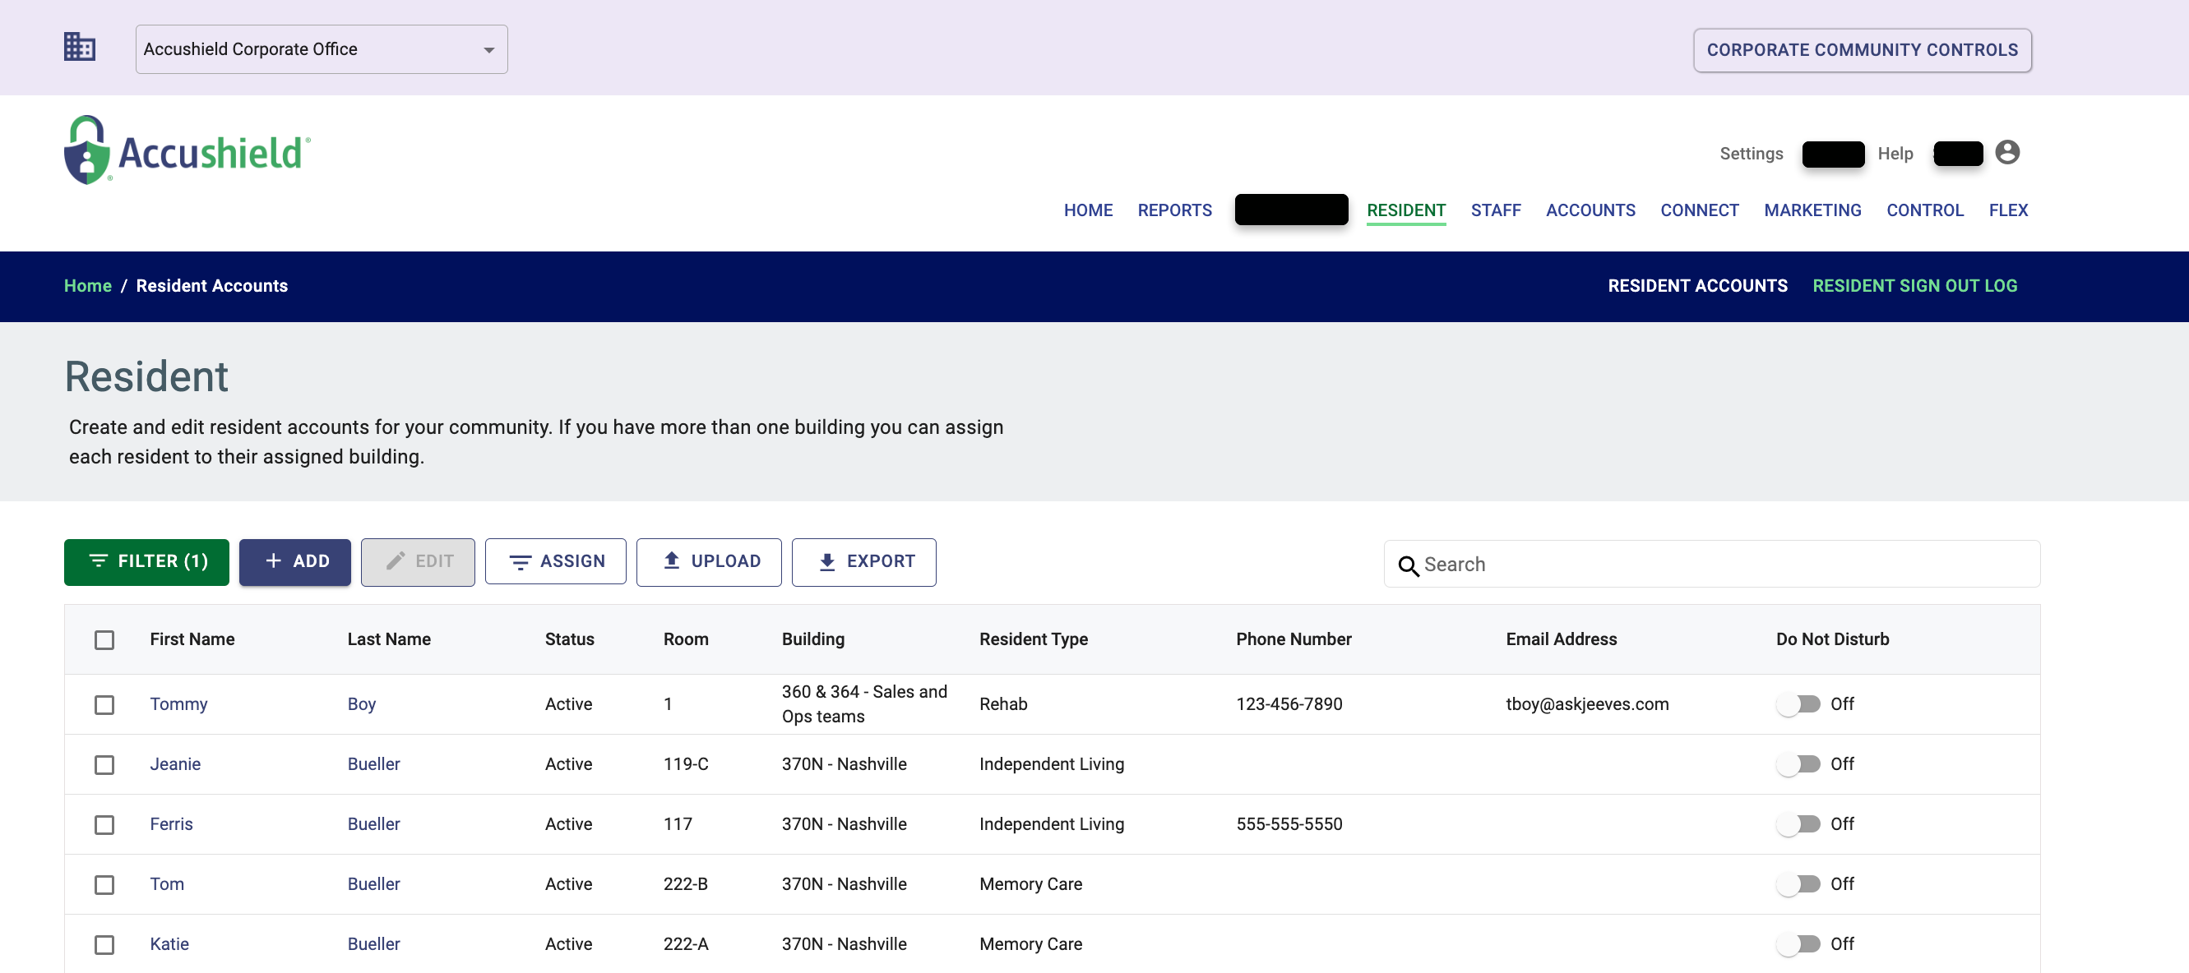The image size is (2189, 973).
Task: Click the magnifying glass icon in the search bar
Action: (x=1409, y=565)
